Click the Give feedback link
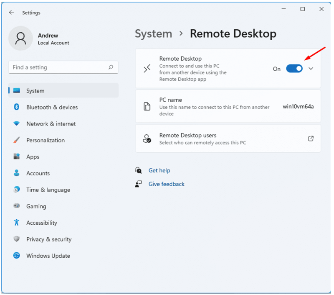This screenshot has height=295, width=334. pos(166,184)
